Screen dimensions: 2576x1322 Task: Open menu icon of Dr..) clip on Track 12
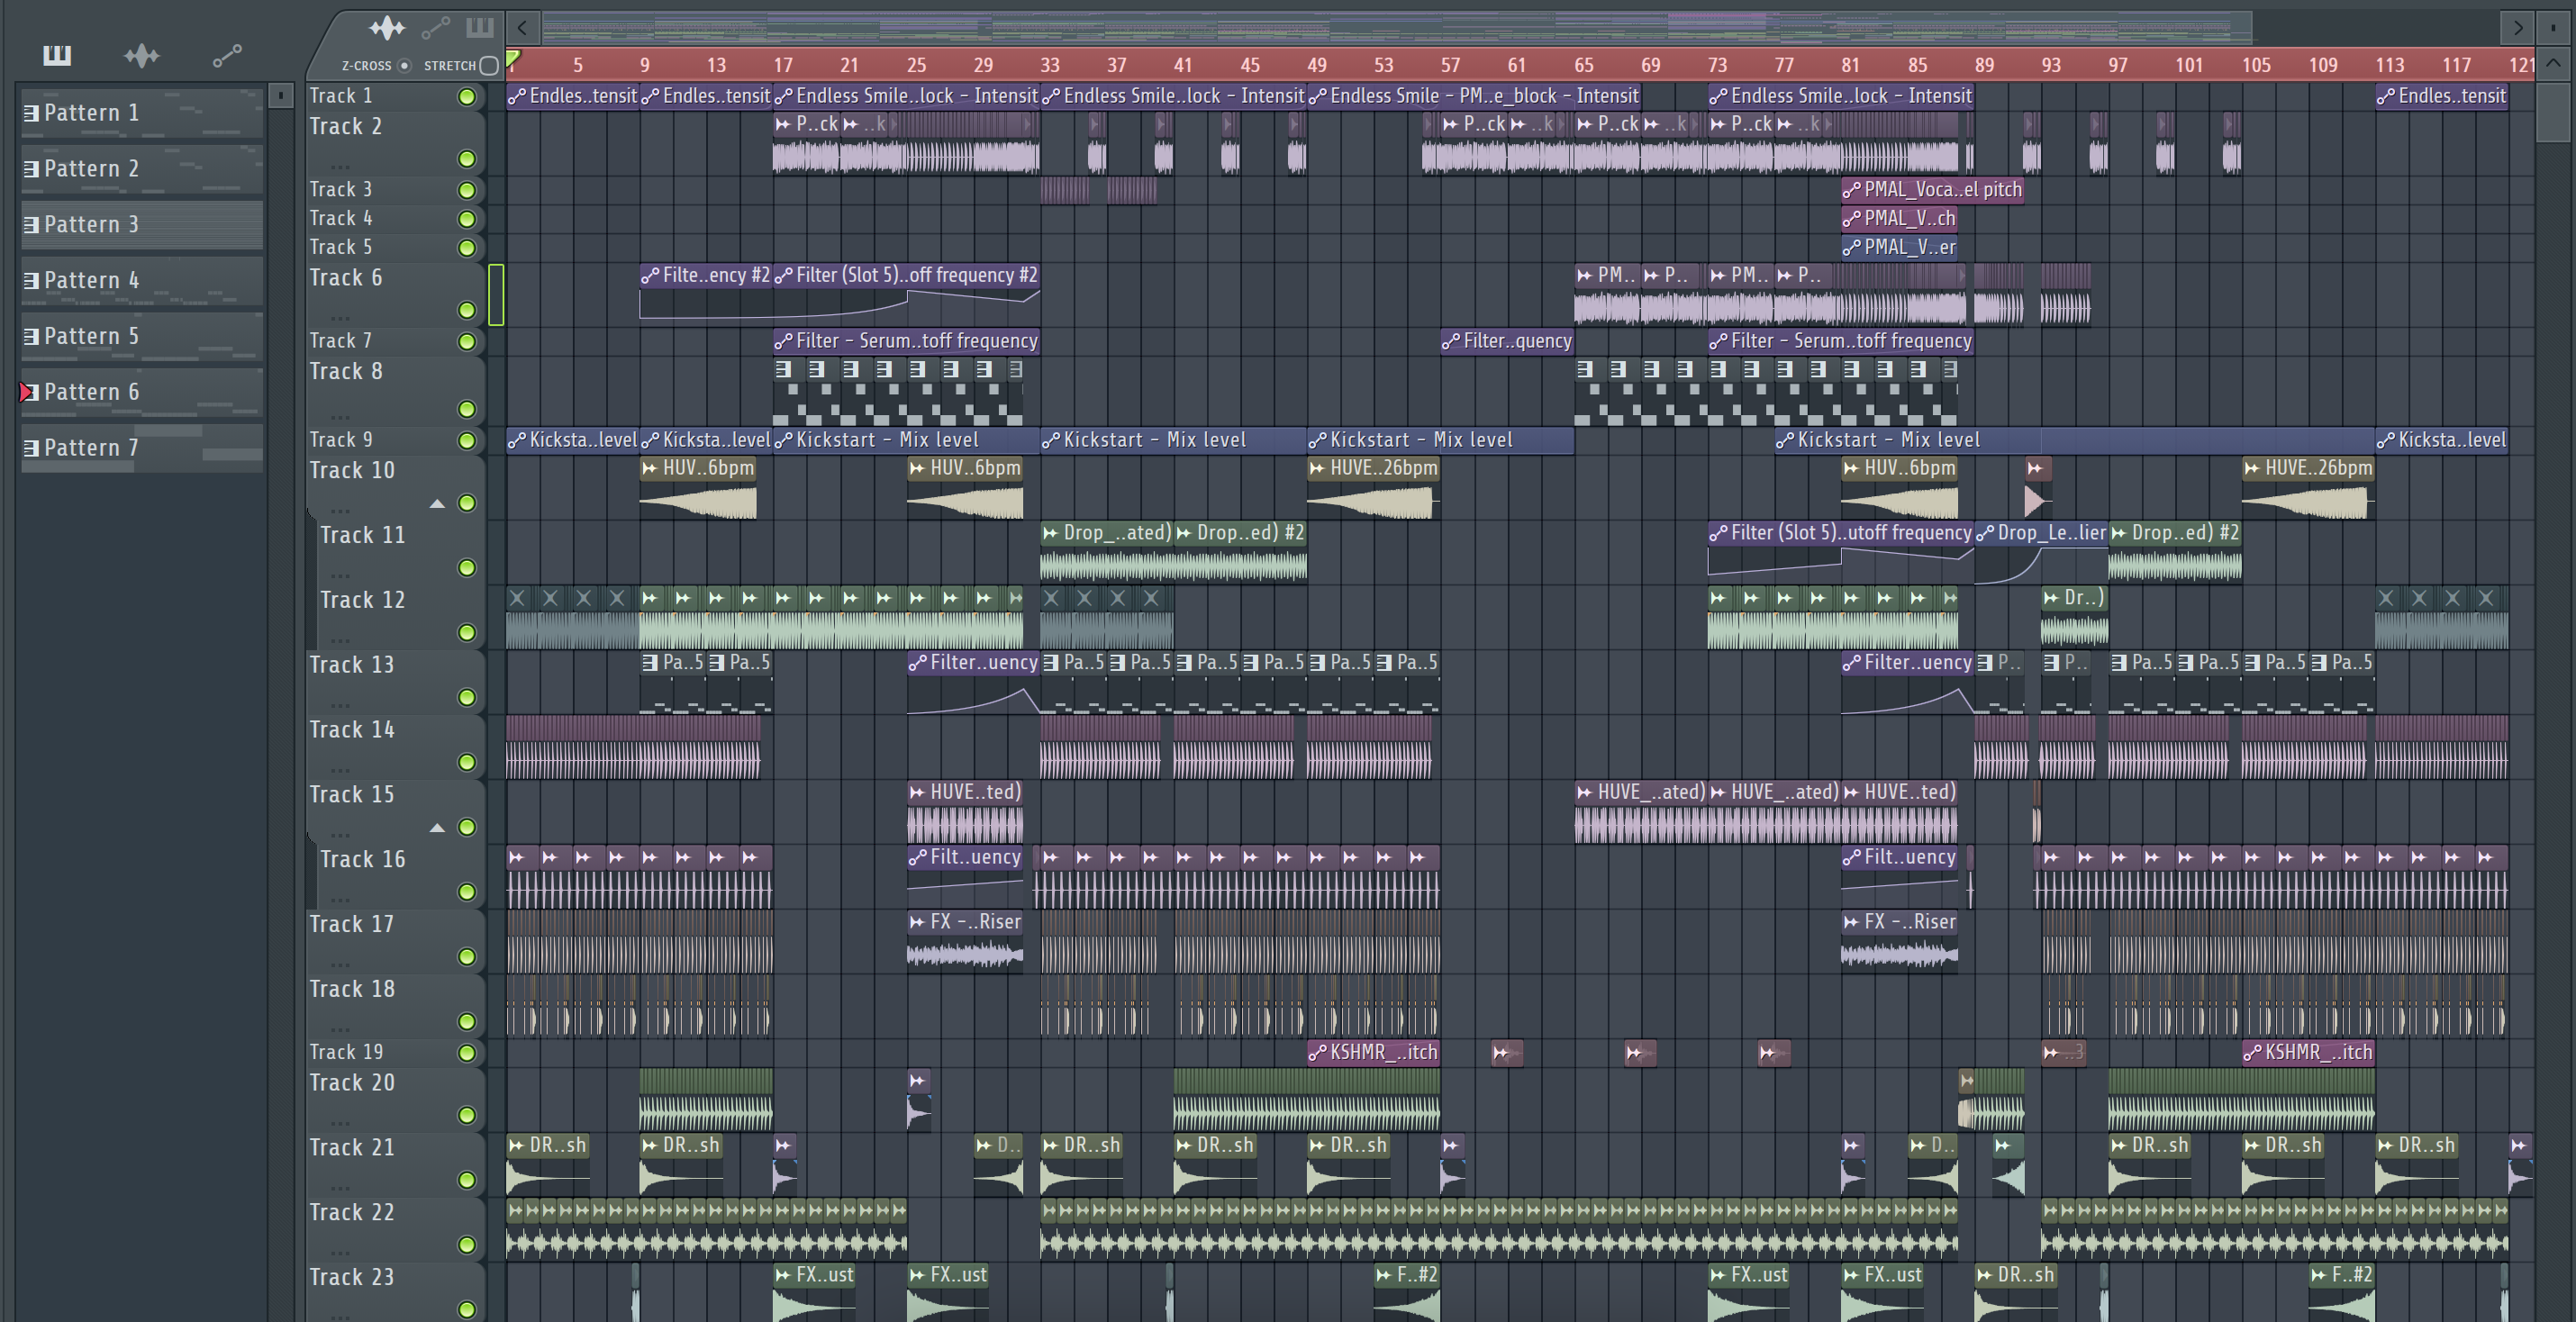point(2052,598)
